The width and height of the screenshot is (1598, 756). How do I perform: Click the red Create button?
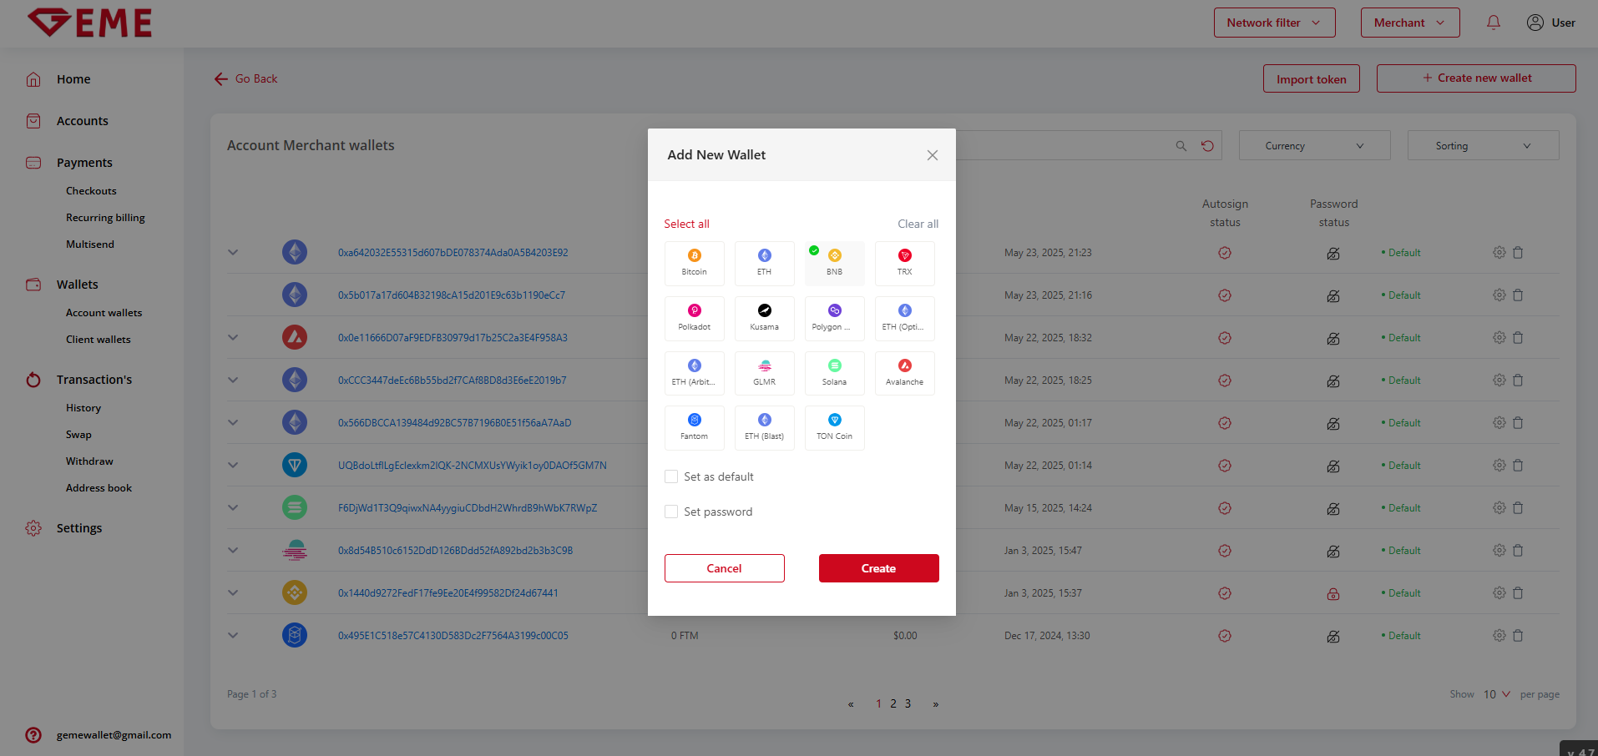tap(878, 568)
